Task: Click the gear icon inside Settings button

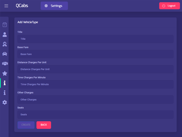Action: (46, 6)
